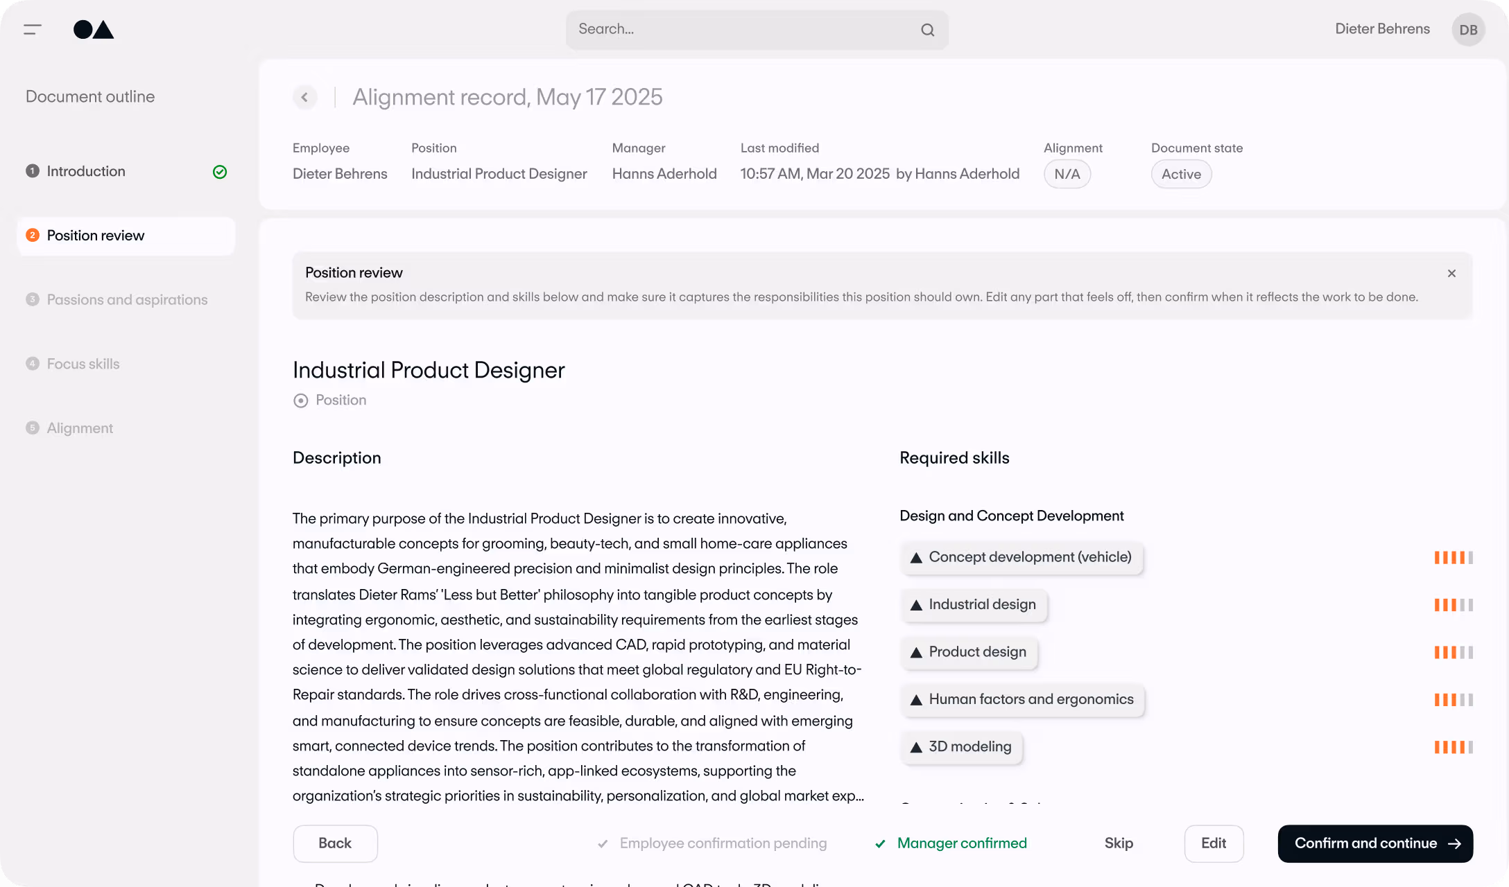
Task: Click the Active document state badge
Action: point(1181,174)
